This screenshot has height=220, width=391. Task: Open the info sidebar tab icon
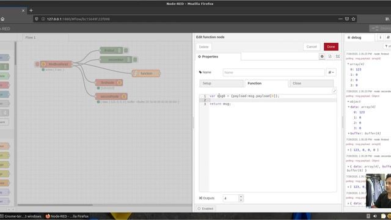380,37
